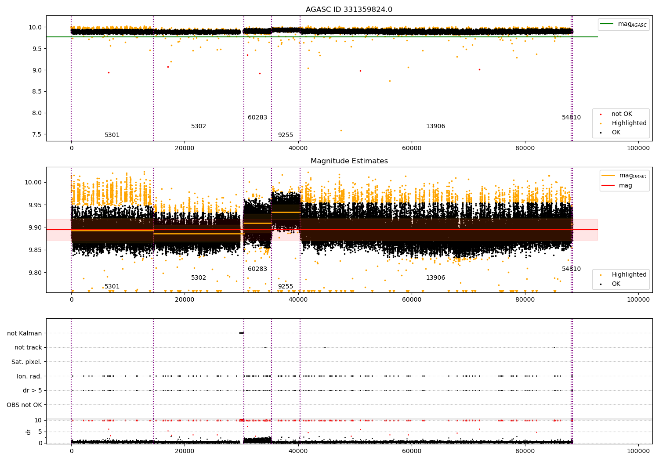Viewport: 659px width, 461px height.
Task: Click obsid label 54810 in the top plot
Action: coord(572,118)
